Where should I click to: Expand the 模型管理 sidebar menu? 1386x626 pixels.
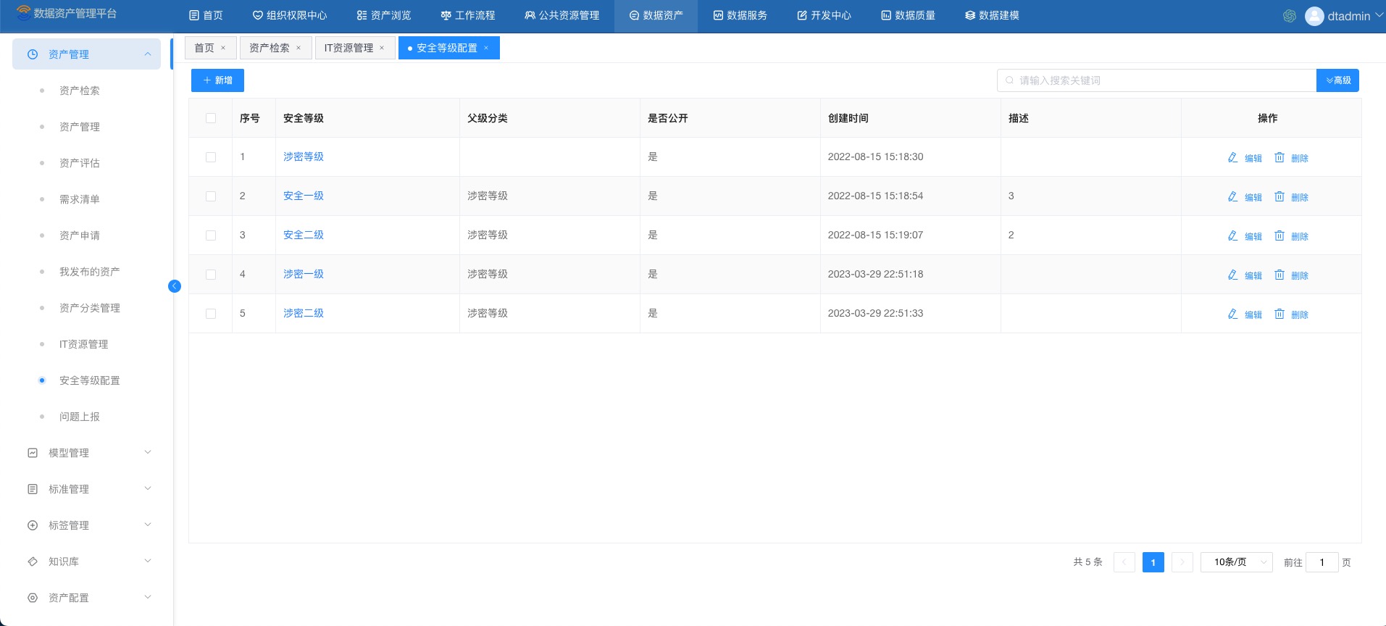coord(87,453)
